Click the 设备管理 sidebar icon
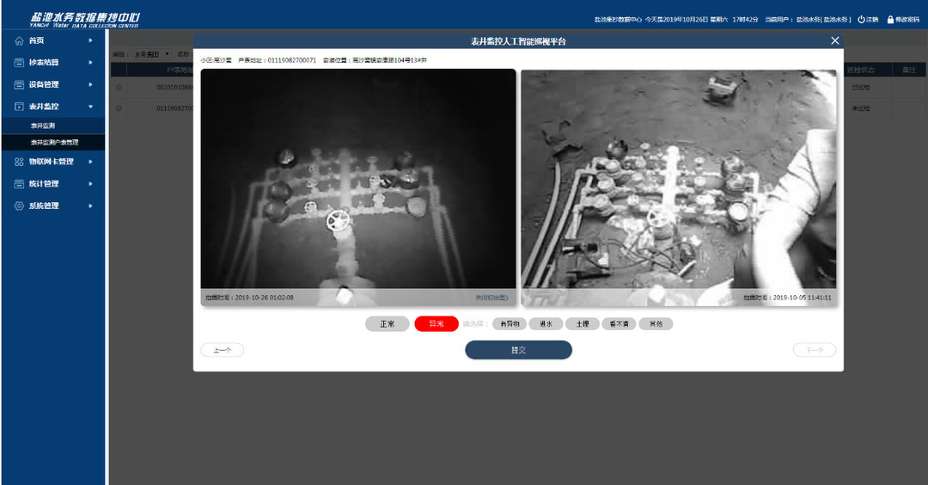 [x=19, y=84]
